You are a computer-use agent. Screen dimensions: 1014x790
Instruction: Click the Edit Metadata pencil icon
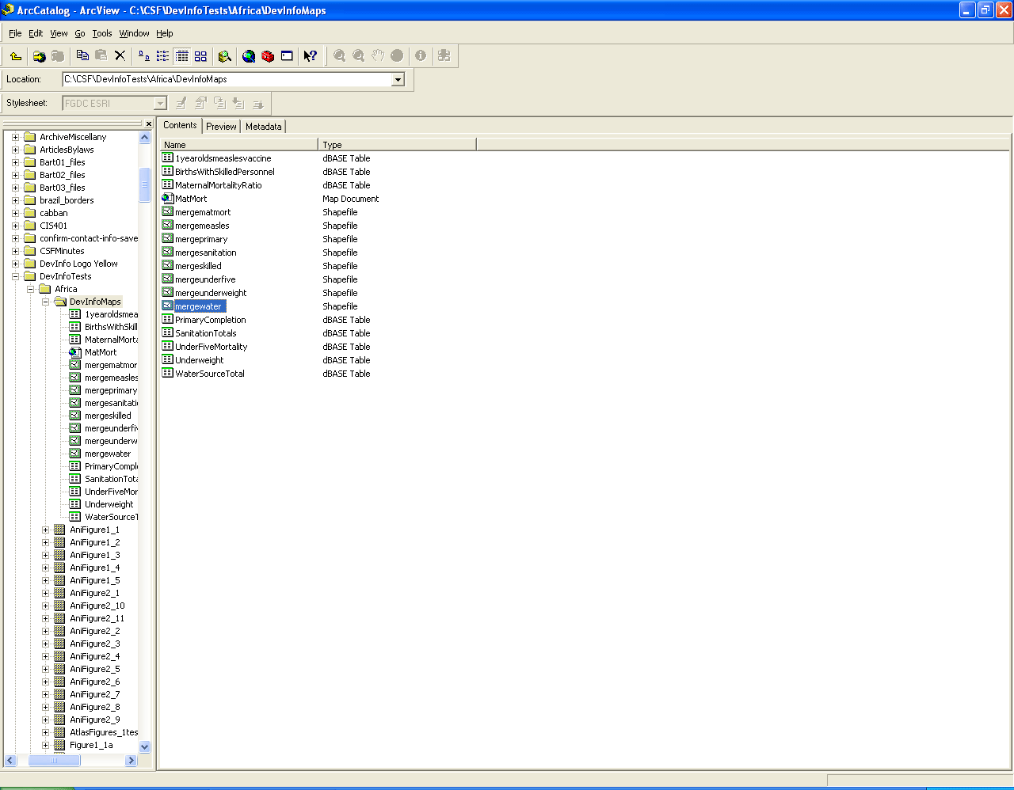(x=181, y=103)
